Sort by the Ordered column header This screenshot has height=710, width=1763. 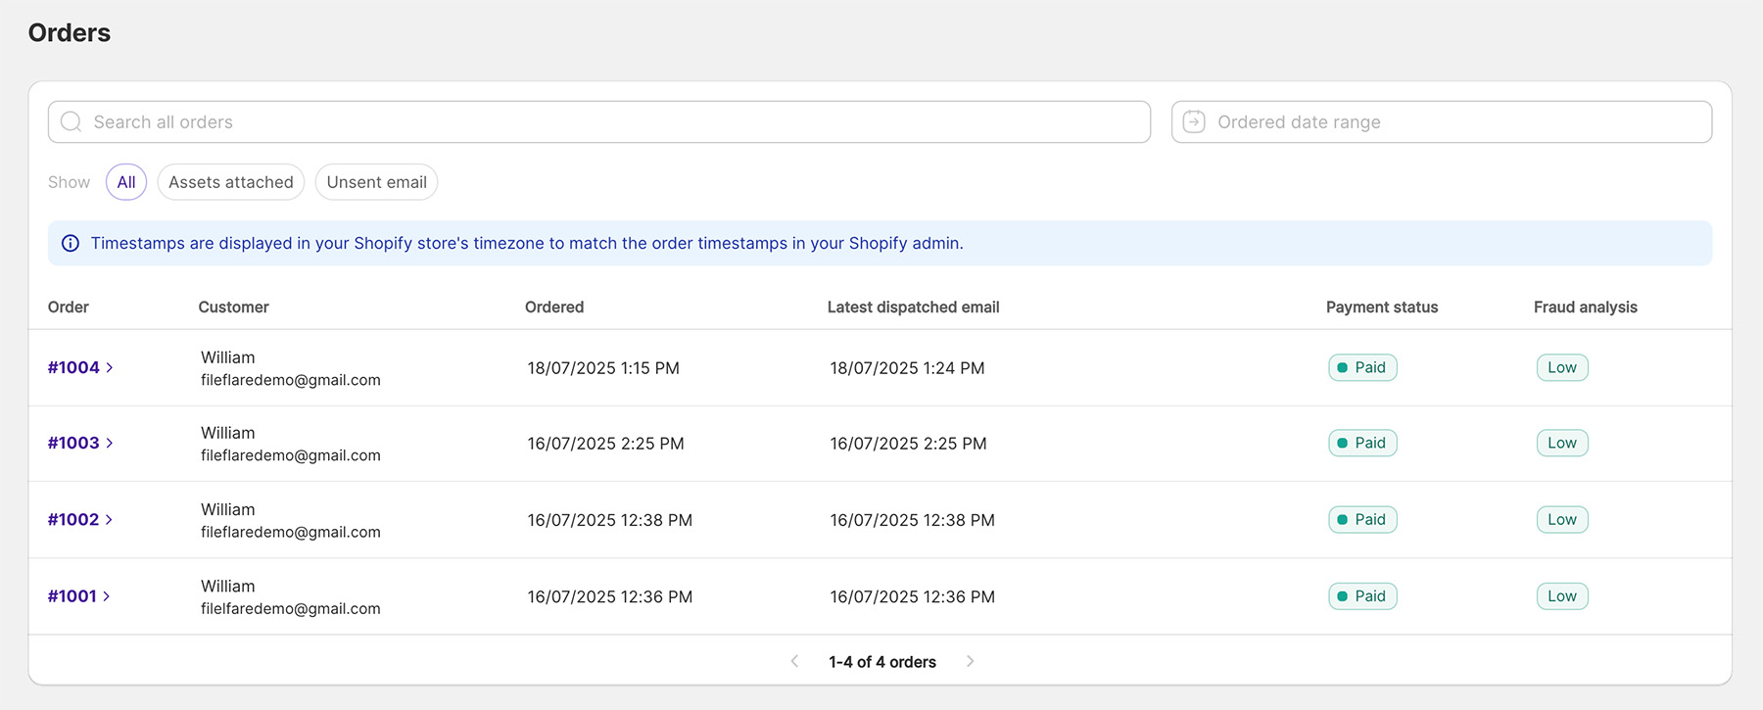click(x=553, y=308)
